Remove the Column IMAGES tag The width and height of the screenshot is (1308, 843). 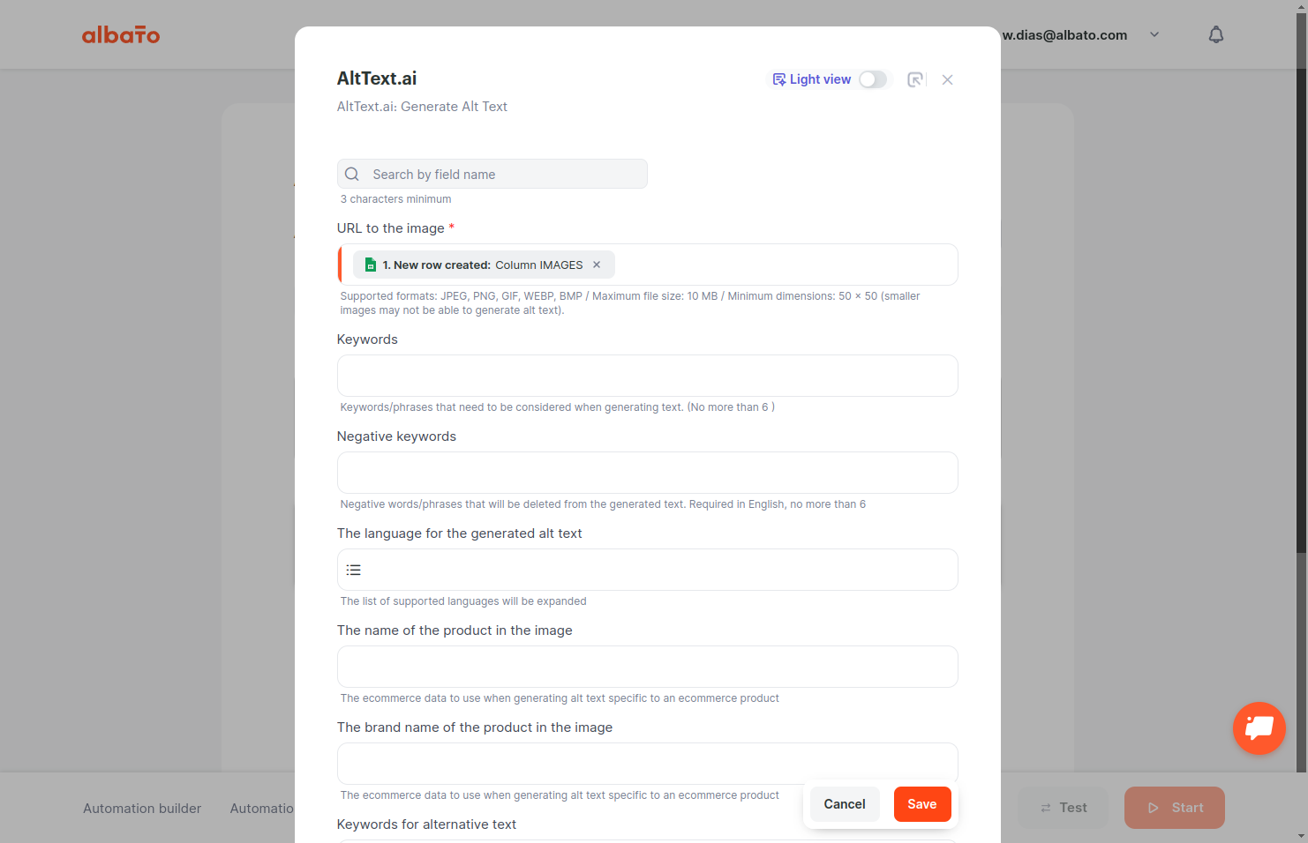(597, 265)
